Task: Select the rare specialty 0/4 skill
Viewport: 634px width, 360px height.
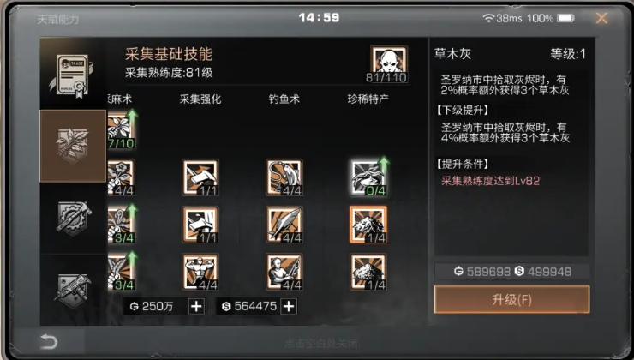Action: [368, 177]
